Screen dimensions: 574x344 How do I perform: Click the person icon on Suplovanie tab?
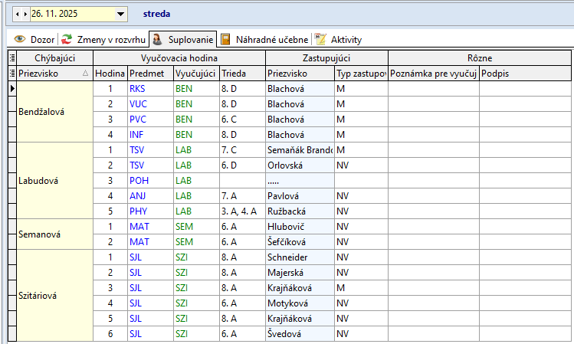click(x=156, y=39)
